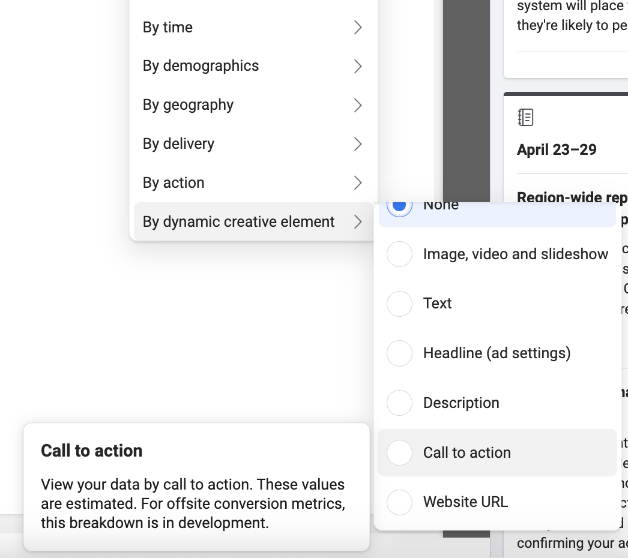This screenshot has height=558, width=628.
Task: Choose the Website URL radio option
Action: (399, 502)
